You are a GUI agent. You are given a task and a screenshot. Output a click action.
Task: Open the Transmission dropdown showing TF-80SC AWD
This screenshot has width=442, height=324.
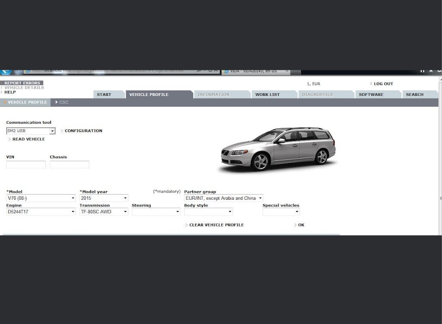point(104,211)
